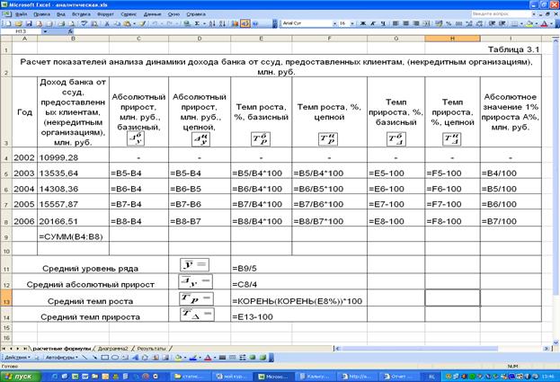Click the drawing toolbar Line Color swatch
The height and width of the screenshot is (382, 560).
tap(193, 358)
